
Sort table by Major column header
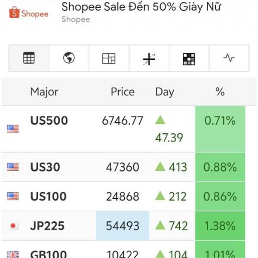[x=44, y=92]
